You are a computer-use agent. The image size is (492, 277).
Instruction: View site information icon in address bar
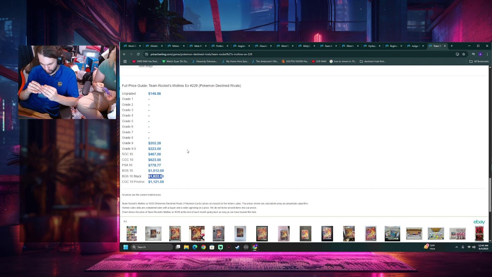point(146,54)
